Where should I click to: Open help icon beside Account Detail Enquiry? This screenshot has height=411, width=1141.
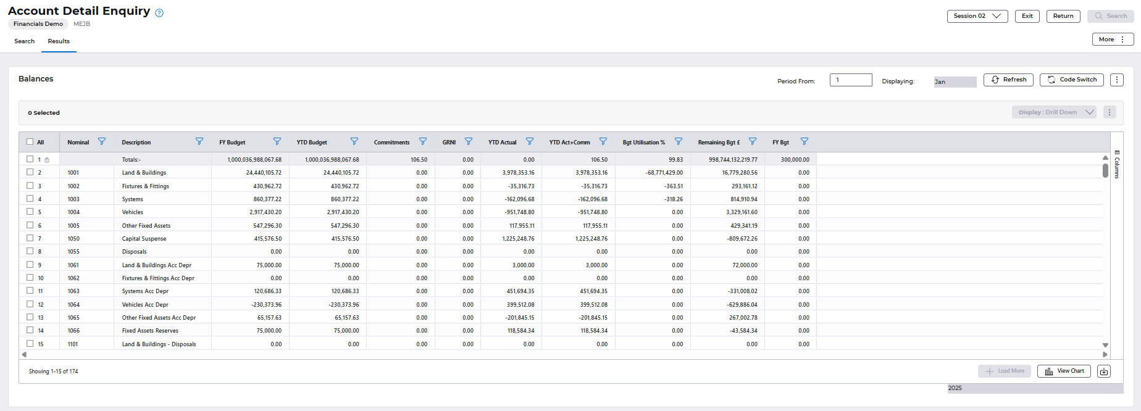pyautogui.click(x=159, y=13)
